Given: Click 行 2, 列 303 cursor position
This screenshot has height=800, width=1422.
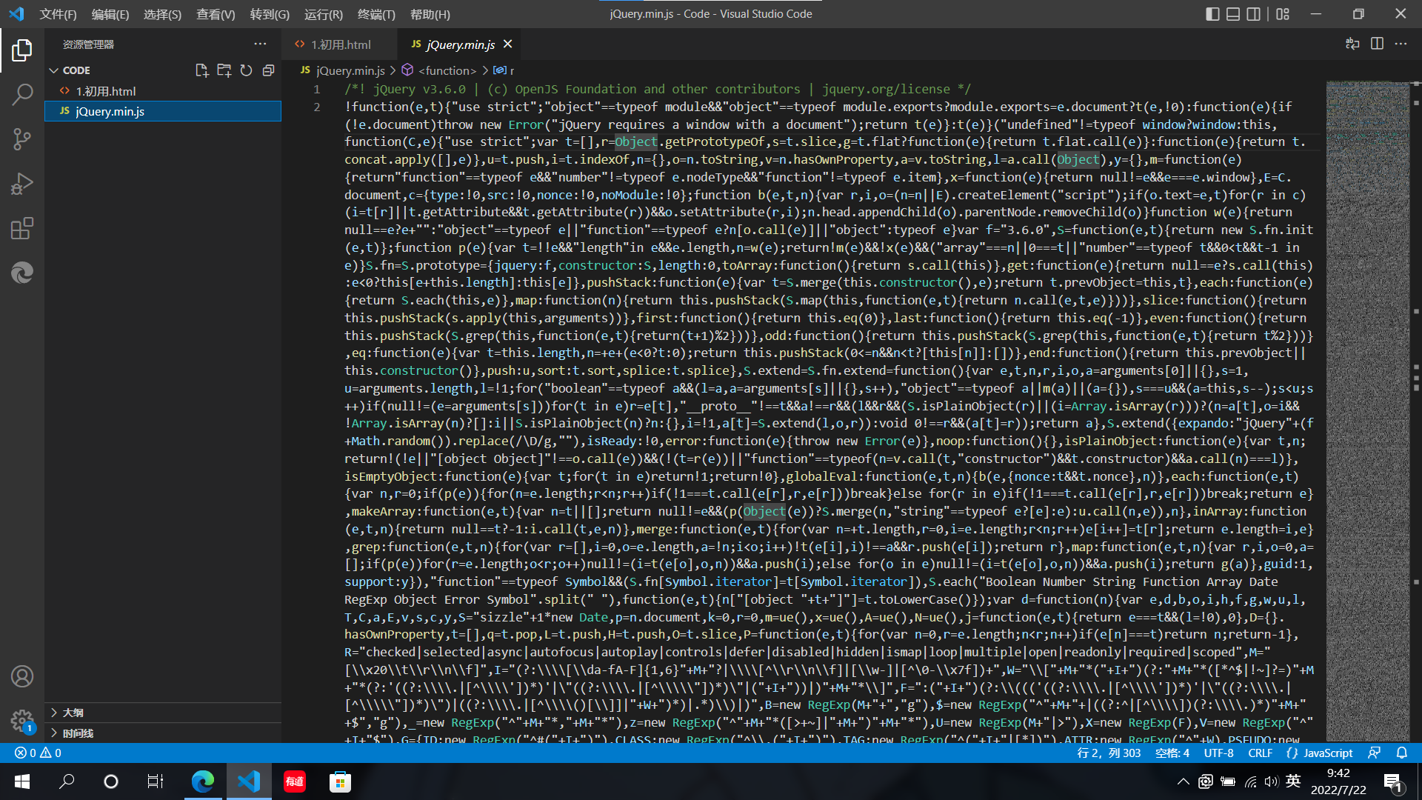Looking at the screenshot, I should tap(1109, 753).
